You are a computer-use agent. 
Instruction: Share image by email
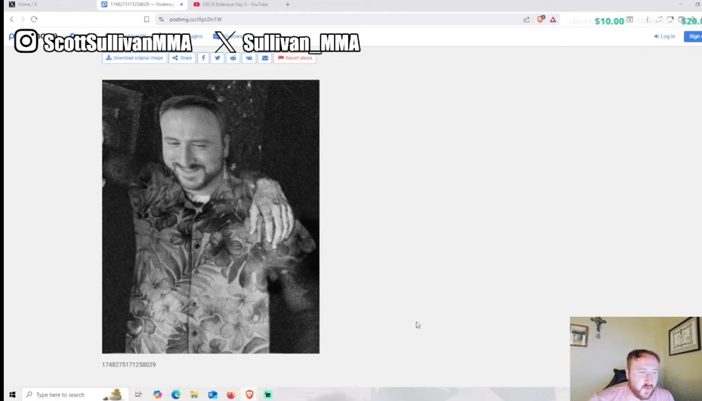pos(265,58)
